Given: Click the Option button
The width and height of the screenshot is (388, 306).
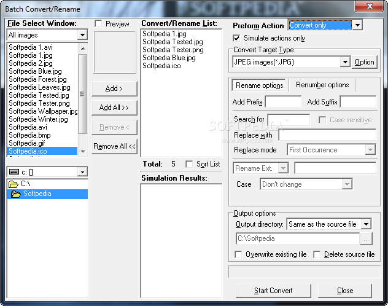Looking at the screenshot, I should 365,62.
